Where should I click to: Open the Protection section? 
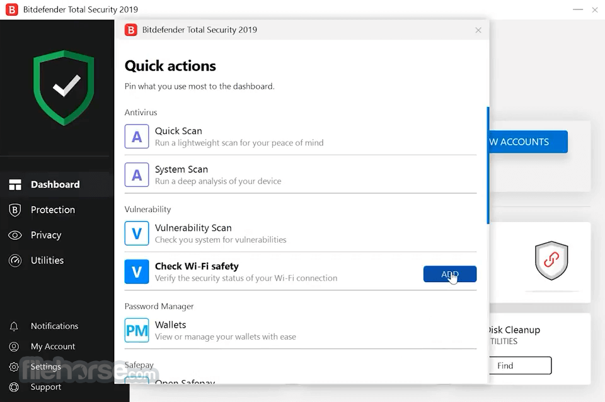[53, 210]
